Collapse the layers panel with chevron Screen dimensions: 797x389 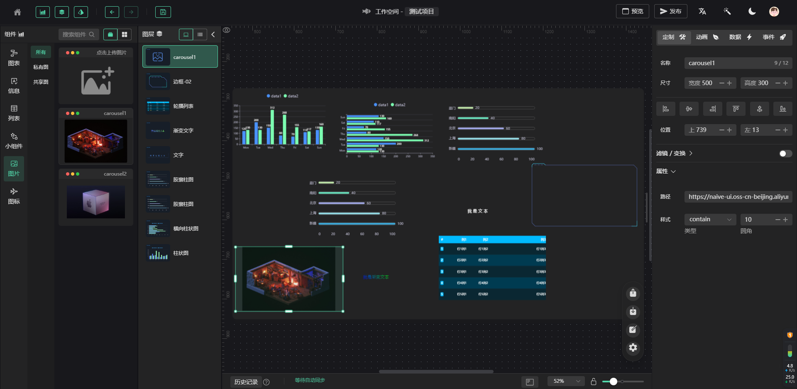tap(213, 34)
